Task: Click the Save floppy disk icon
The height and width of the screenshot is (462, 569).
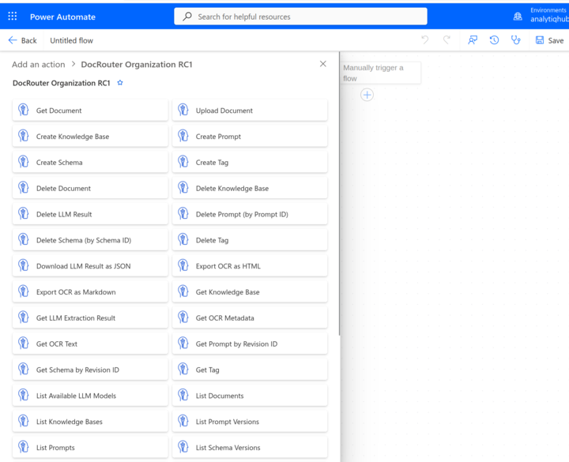Action: tap(540, 40)
